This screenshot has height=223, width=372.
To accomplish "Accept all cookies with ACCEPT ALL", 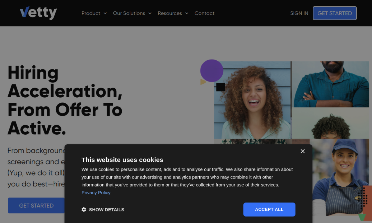I will point(269,209).
